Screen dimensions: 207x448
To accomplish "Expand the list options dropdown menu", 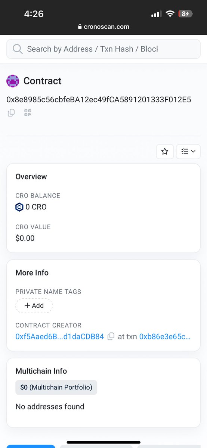I will (x=188, y=151).
